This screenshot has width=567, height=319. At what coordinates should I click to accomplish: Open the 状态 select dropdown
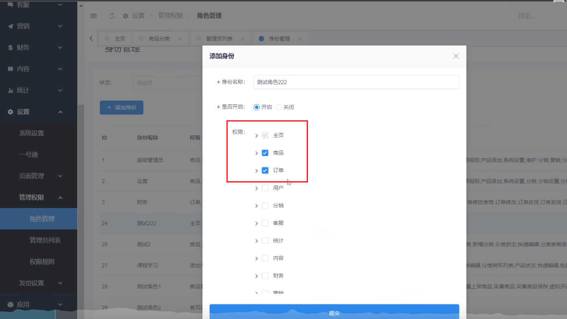tap(167, 83)
